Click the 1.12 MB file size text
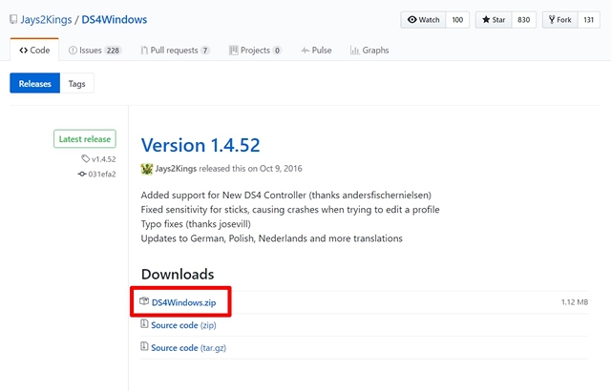Viewport: 611px width, 391px height. 575,302
